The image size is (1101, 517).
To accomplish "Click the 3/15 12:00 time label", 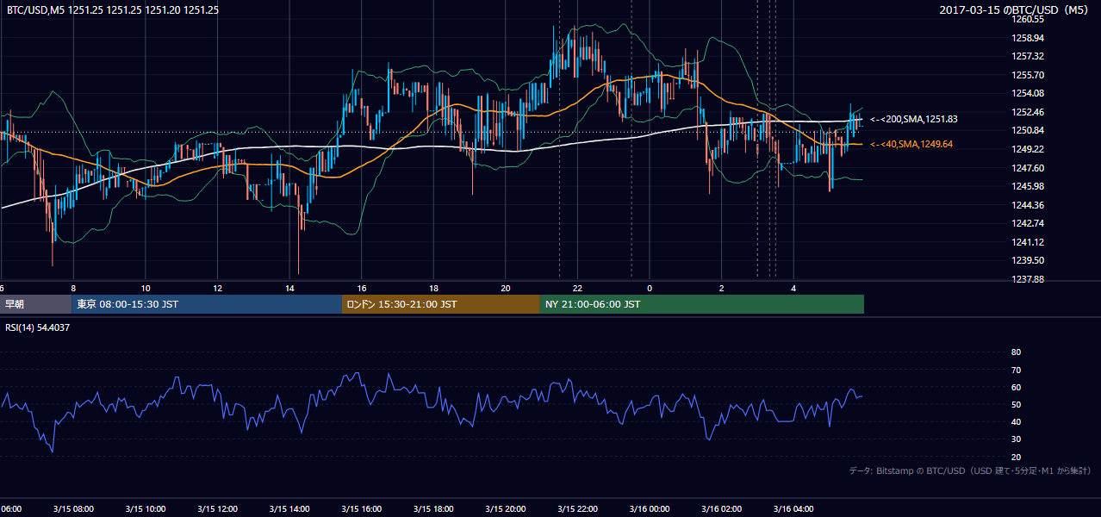I will [217, 509].
